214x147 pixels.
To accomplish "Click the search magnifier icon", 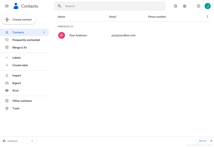I will (59, 6).
